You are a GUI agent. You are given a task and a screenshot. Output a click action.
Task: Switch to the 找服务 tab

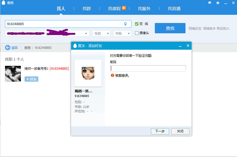click(x=144, y=8)
